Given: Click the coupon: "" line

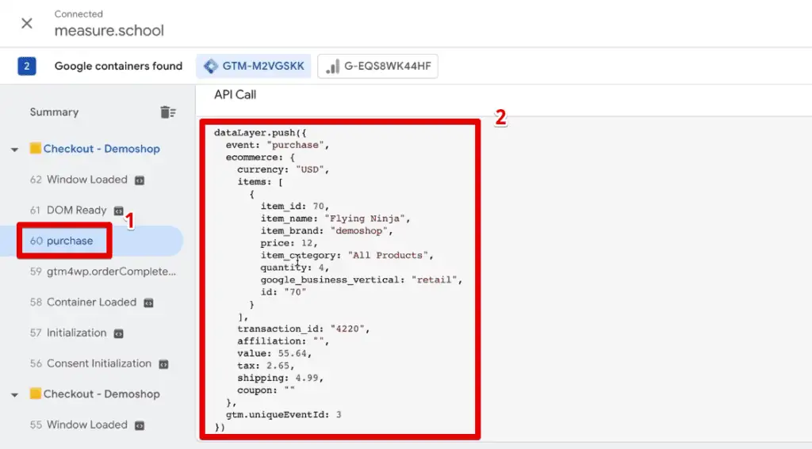Looking at the screenshot, I should coord(266,390).
